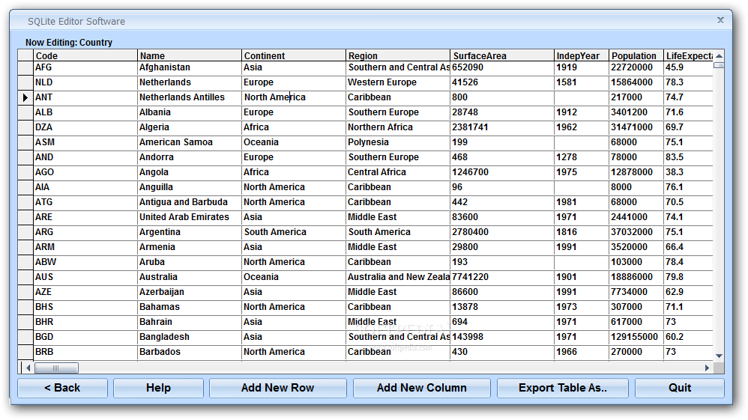
Task: Click Add New Column button
Action: click(422, 388)
